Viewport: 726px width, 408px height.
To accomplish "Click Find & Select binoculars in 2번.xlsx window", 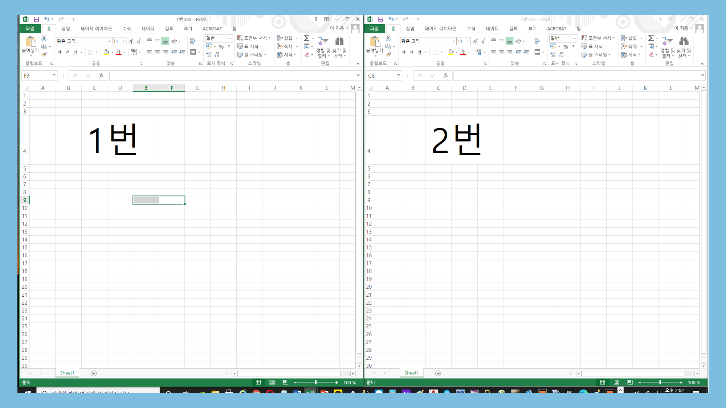I will [684, 41].
